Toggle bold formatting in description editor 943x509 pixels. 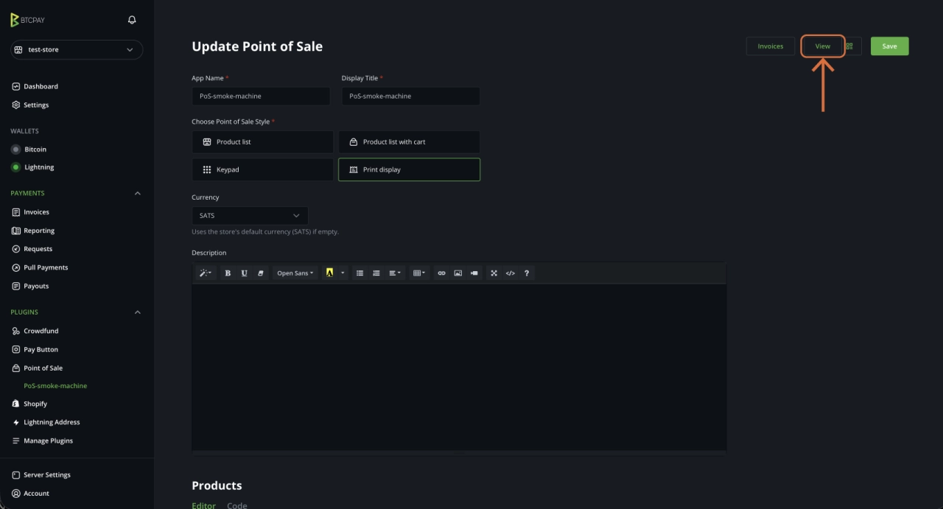(x=228, y=273)
